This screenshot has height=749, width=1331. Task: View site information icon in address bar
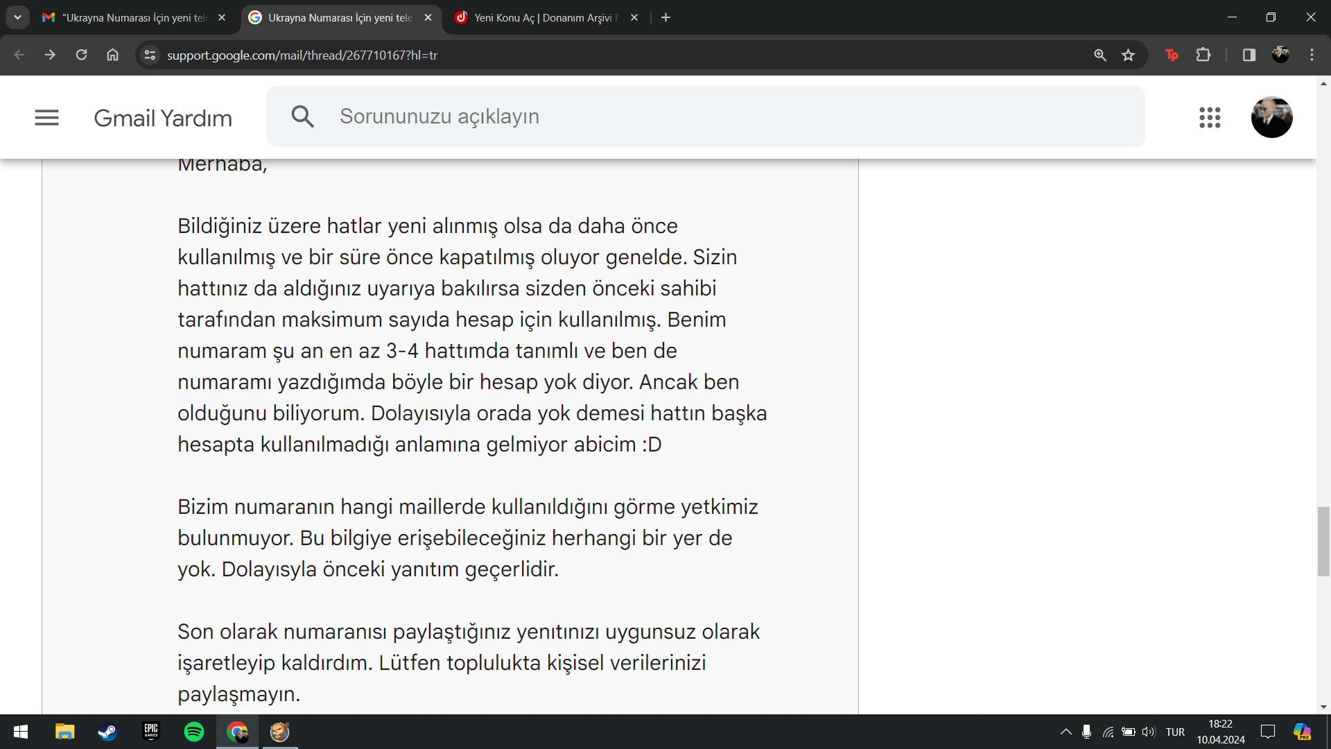150,55
